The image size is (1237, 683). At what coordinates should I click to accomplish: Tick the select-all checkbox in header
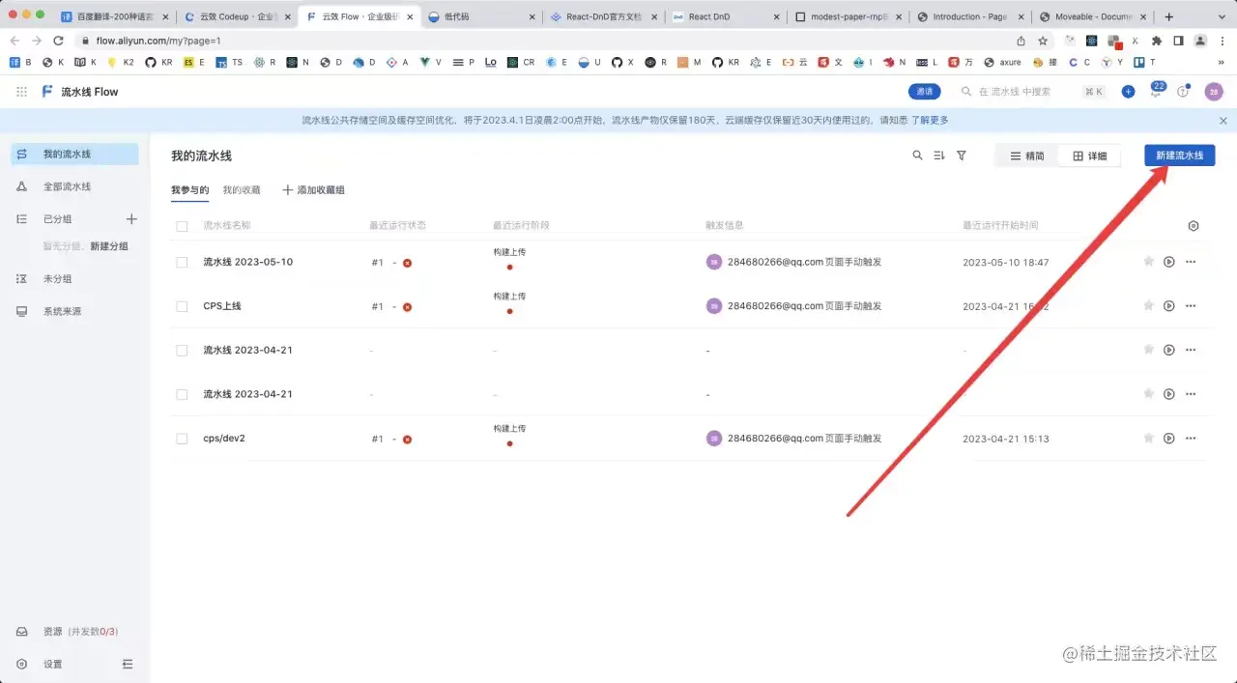tap(182, 226)
